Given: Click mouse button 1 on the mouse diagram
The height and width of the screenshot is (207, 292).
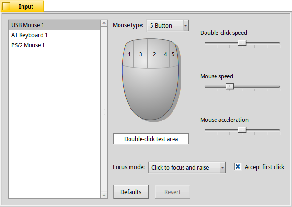Looking at the screenshot, I should 129,54.
